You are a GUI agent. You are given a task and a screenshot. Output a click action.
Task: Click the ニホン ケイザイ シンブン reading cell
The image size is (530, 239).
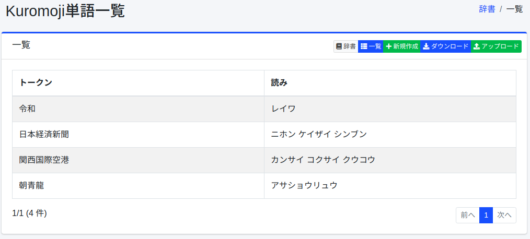pyautogui.click(x=319, y=134)
